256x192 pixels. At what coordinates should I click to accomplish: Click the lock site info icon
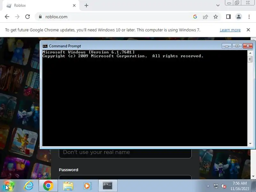[x=40, y=17]
